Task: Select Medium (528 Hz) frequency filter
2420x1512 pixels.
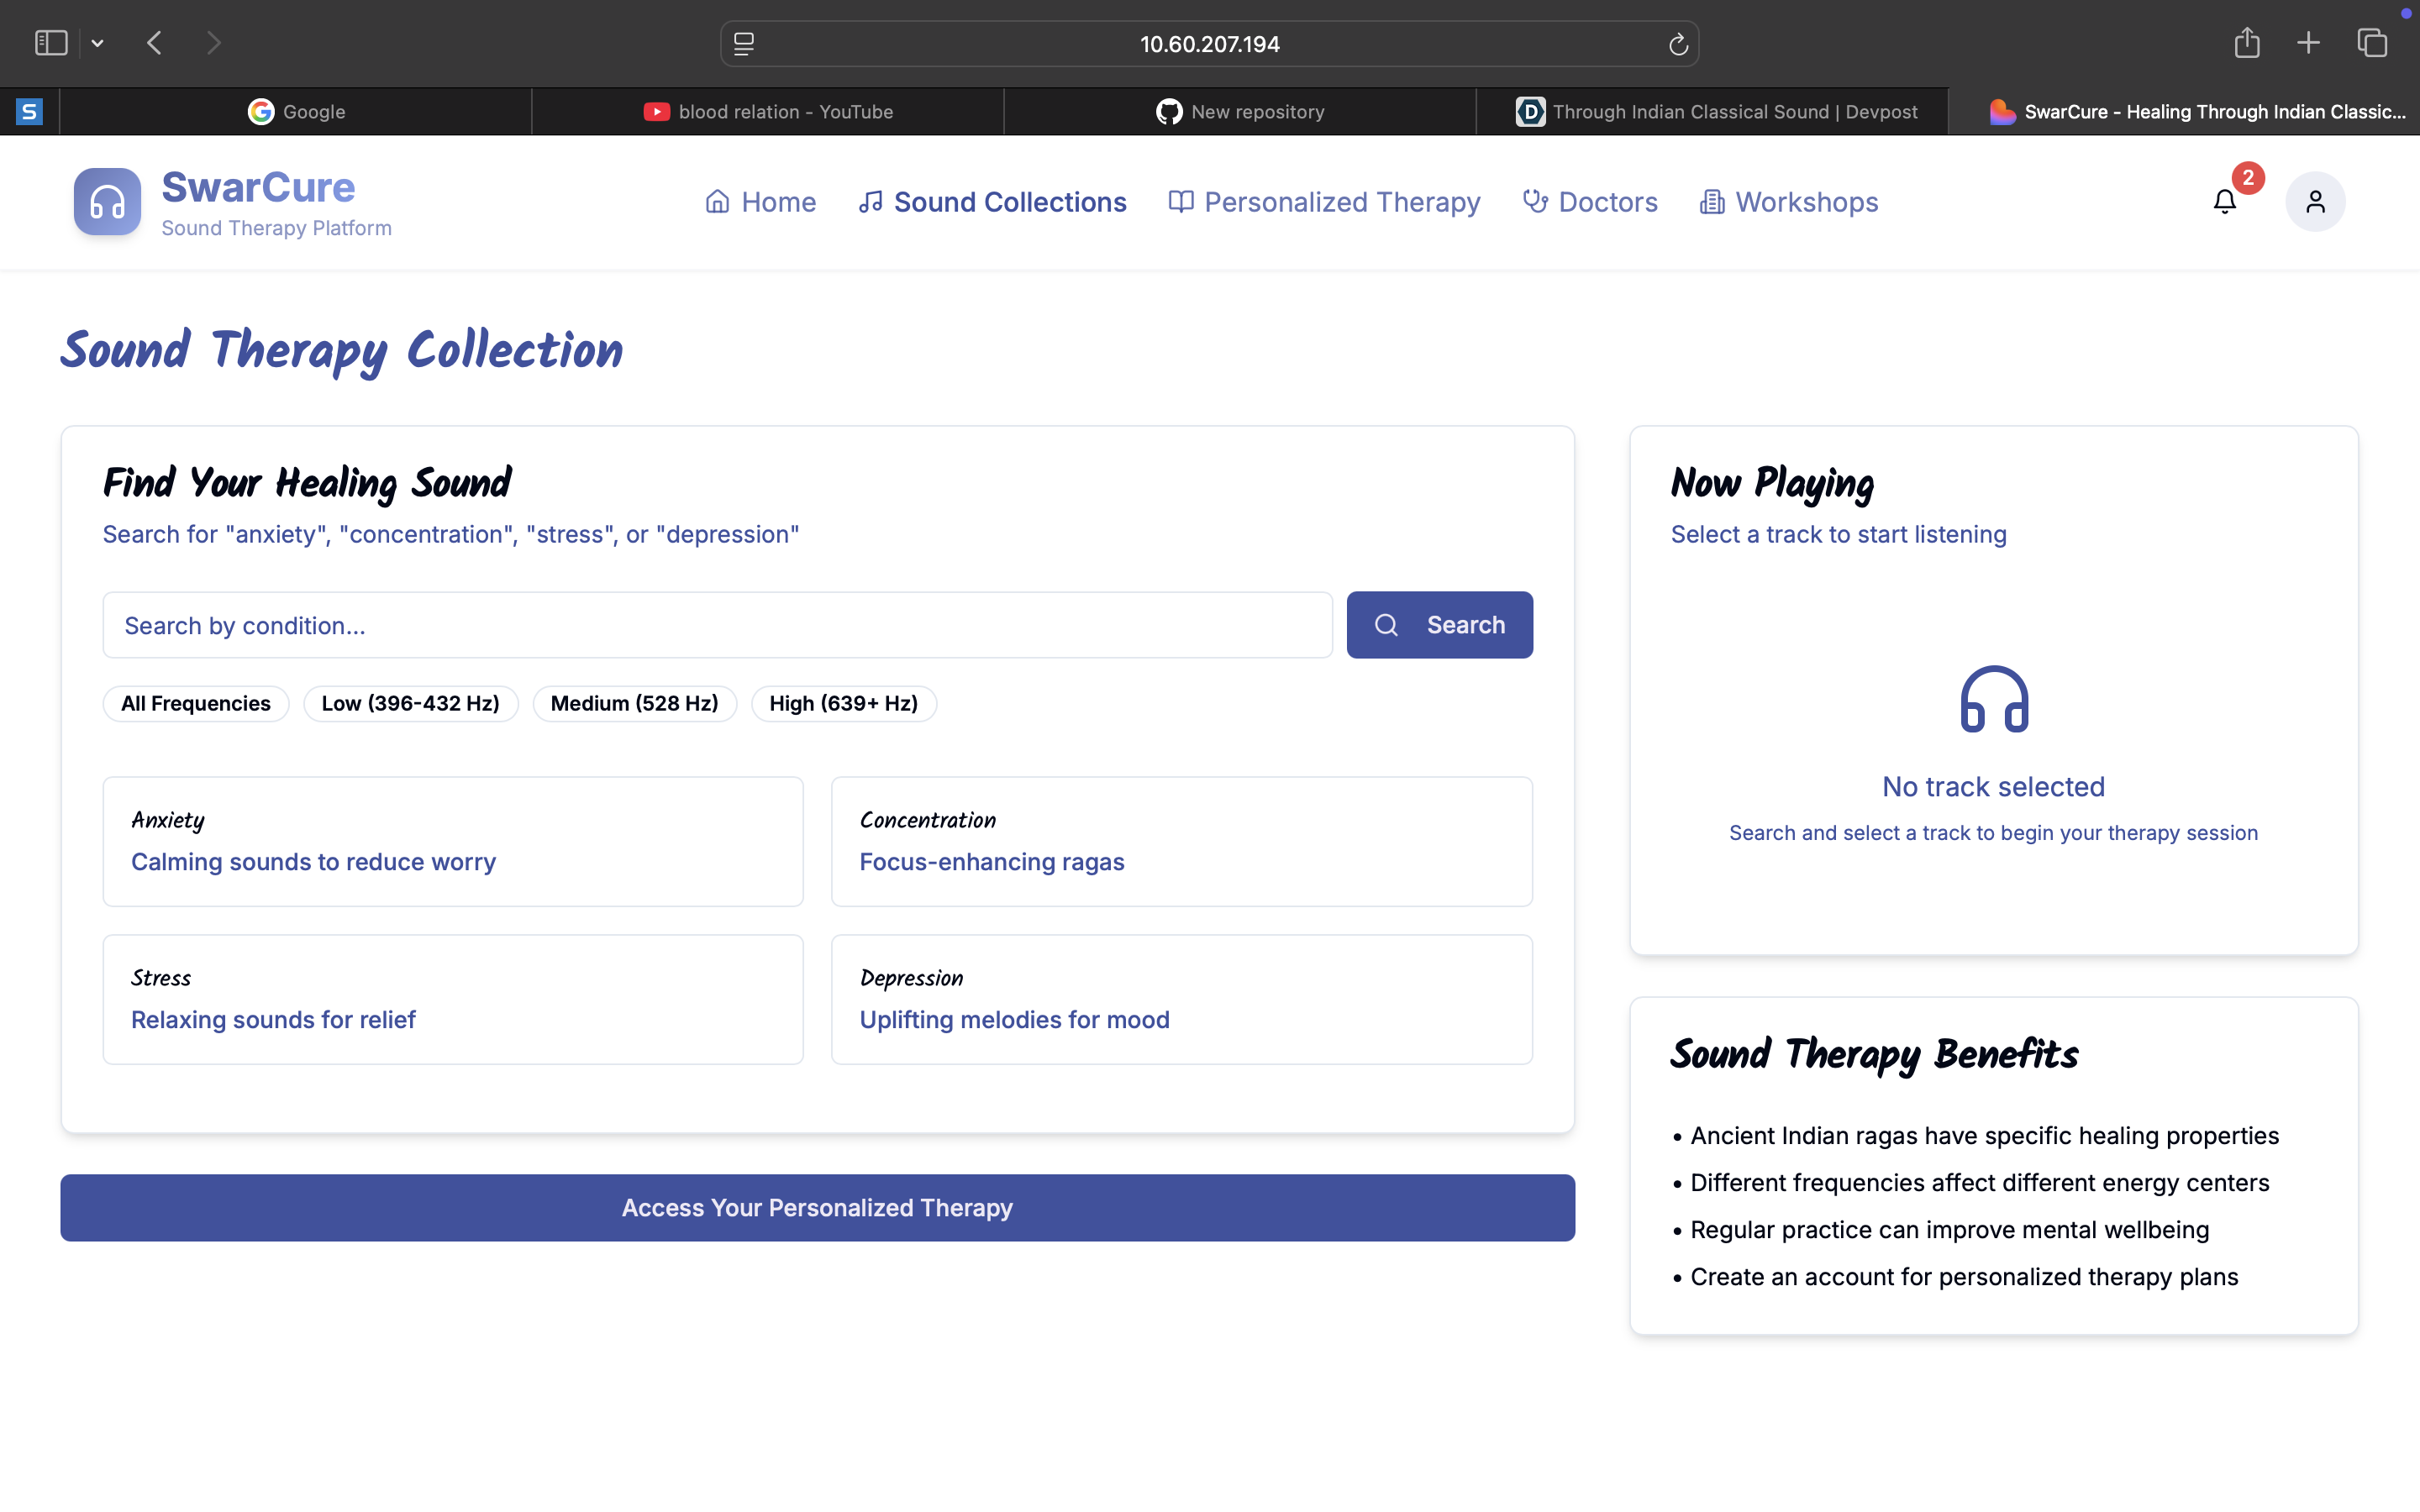Action: 634,703
